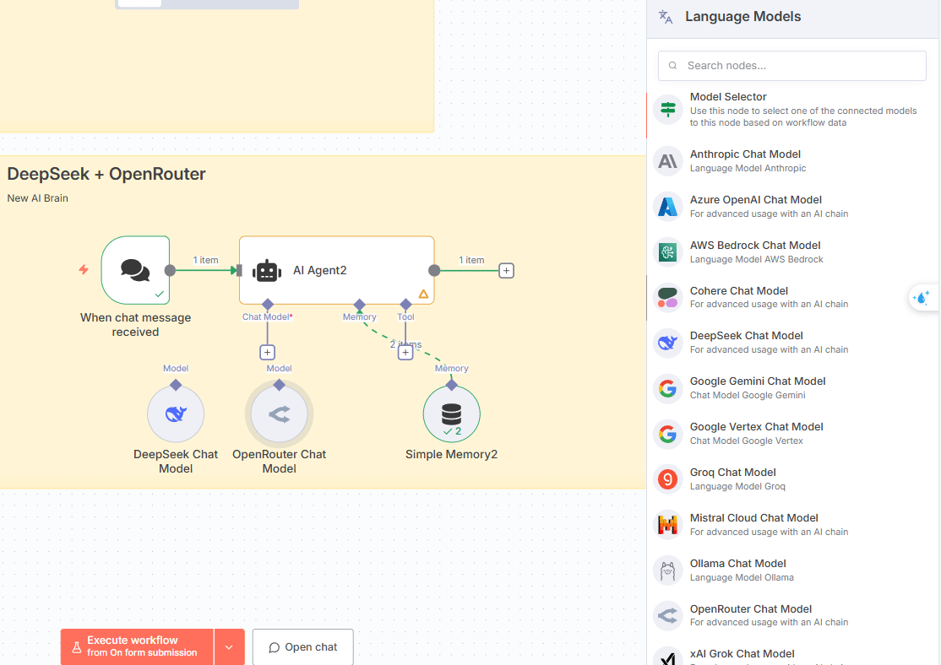Viewport: 941px width, 665px height.
Task: Click the DeepSeek node Model connector diamond
Action: pyautogui.click(x=176, y=385)
